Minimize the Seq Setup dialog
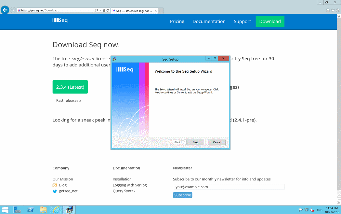Screen dimensions: 341x214 (x=209, y=58)
